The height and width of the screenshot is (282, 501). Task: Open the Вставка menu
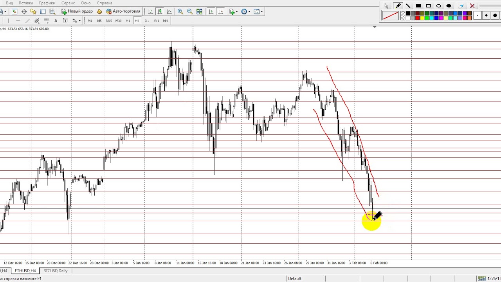point(26,3)
